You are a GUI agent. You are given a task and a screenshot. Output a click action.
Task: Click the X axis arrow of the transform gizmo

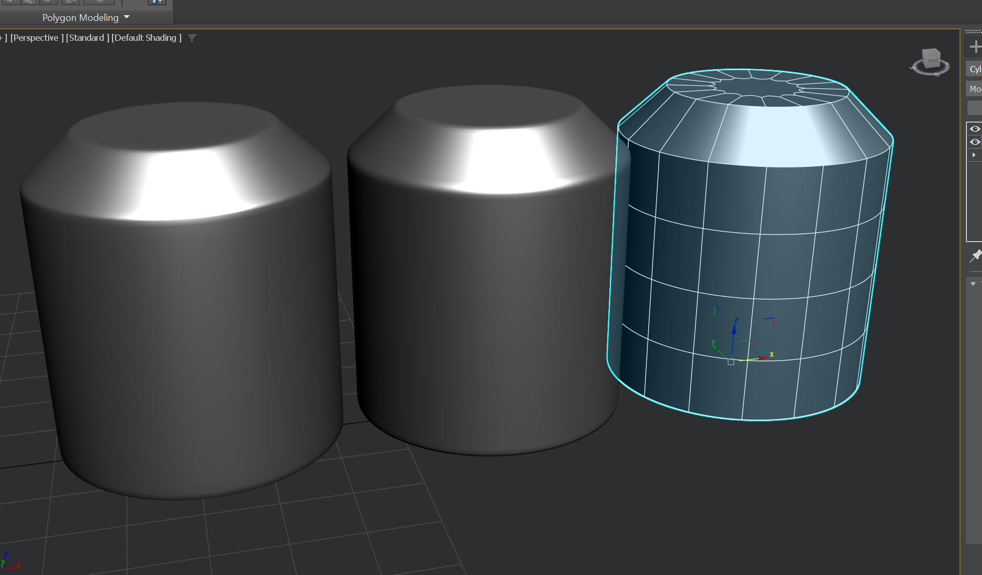[x=763, y=357]
